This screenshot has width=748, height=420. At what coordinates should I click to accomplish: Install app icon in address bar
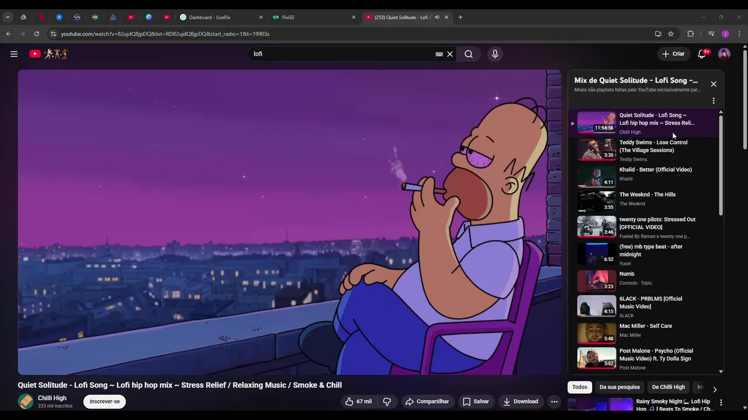(x=658, y=34)
